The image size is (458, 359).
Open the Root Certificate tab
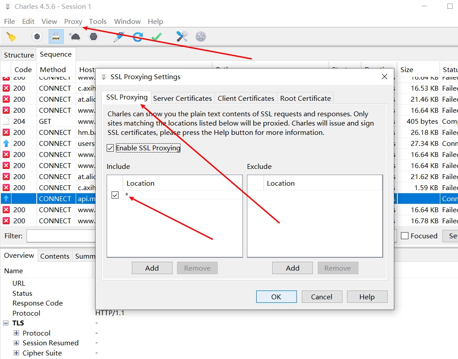[305, 98]
